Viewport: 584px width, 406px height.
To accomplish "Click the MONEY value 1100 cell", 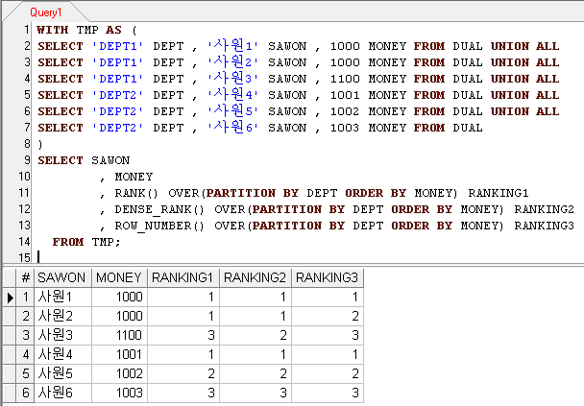I will click(119, 335).
